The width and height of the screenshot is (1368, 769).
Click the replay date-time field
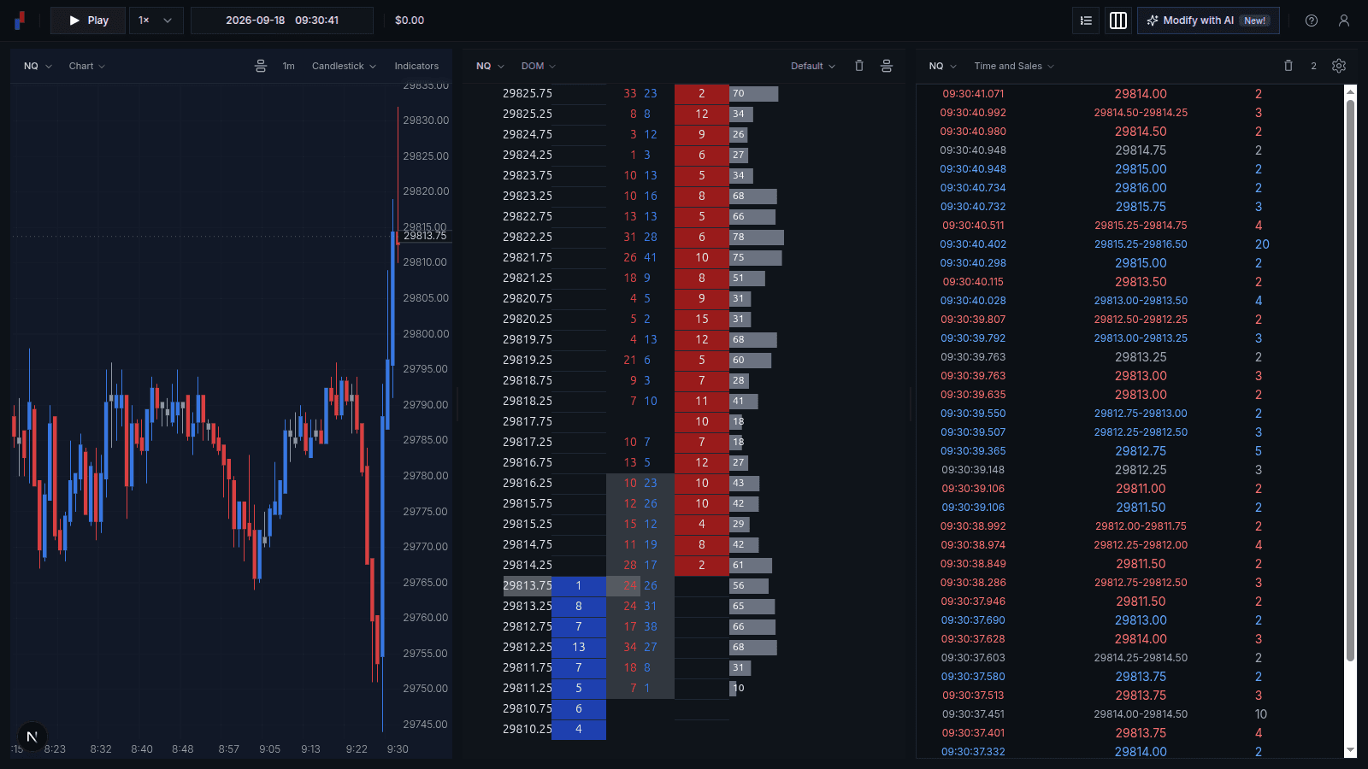pos(282,21)
